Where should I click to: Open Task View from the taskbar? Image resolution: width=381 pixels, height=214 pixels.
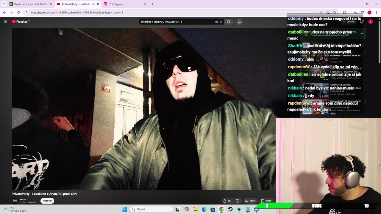coord(177,209)
